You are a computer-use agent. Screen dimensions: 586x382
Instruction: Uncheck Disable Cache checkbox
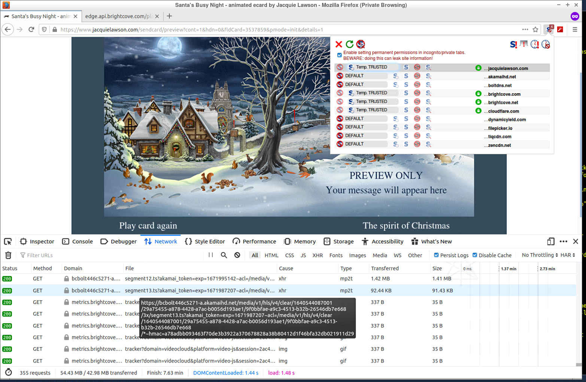[x=475, y=255]
